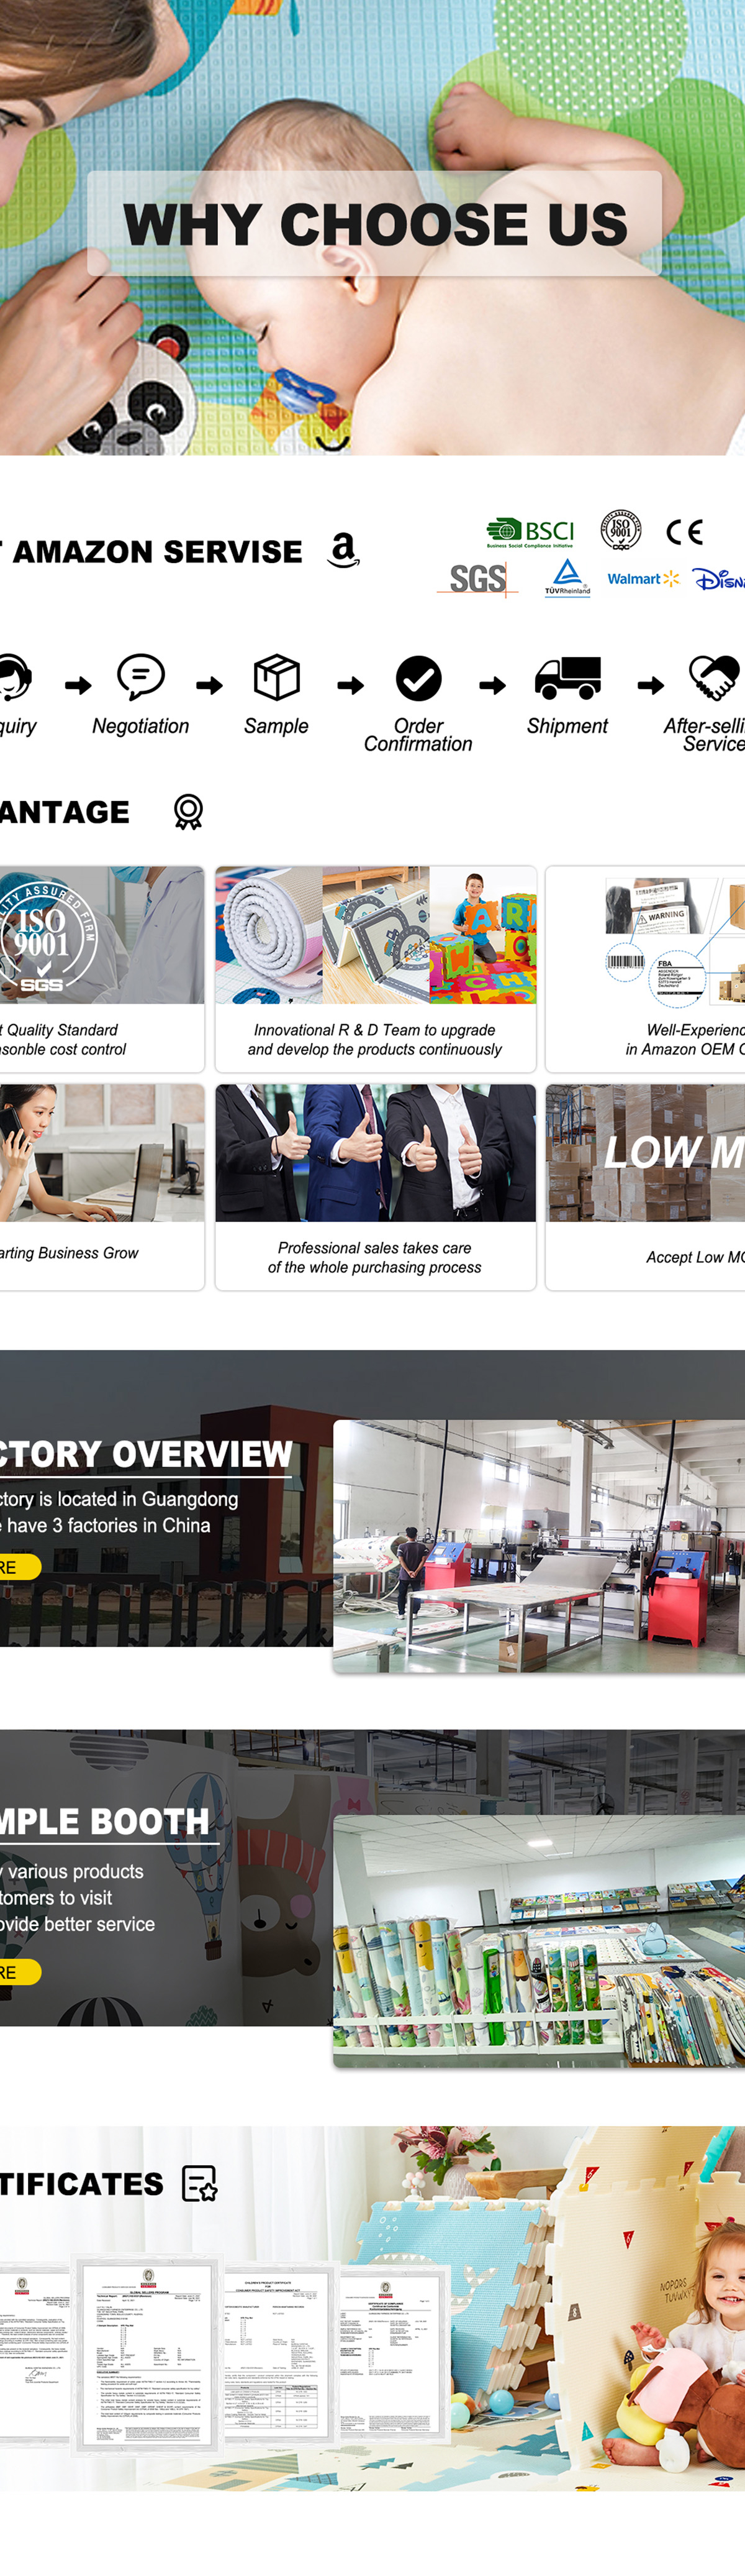Click the certificate icon beside TIFICATES heading
Viewport: 745px width, 2576px height.
point(200,2183)
